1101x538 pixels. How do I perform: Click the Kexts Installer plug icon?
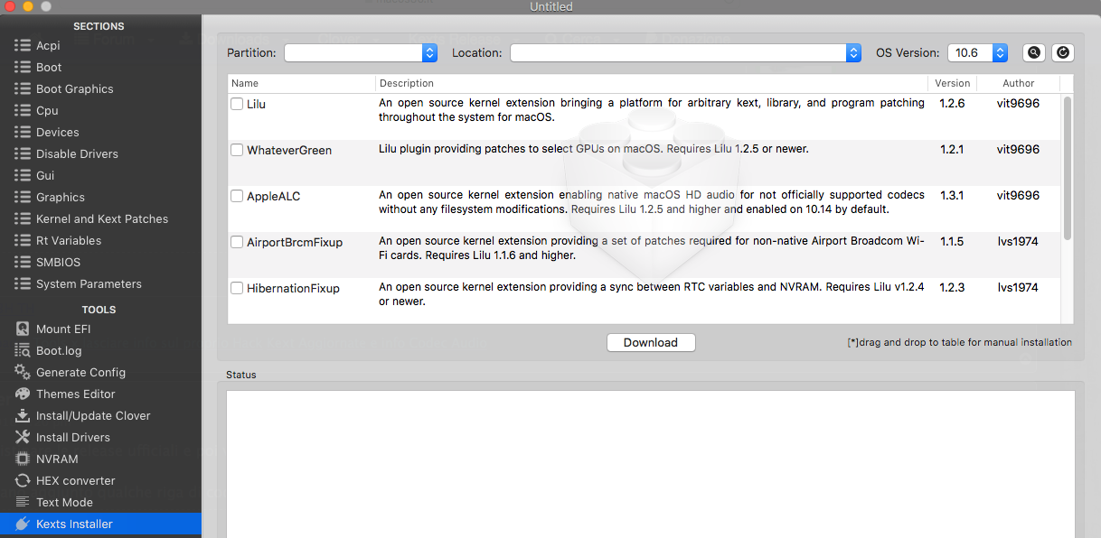(x=23, y=524)
